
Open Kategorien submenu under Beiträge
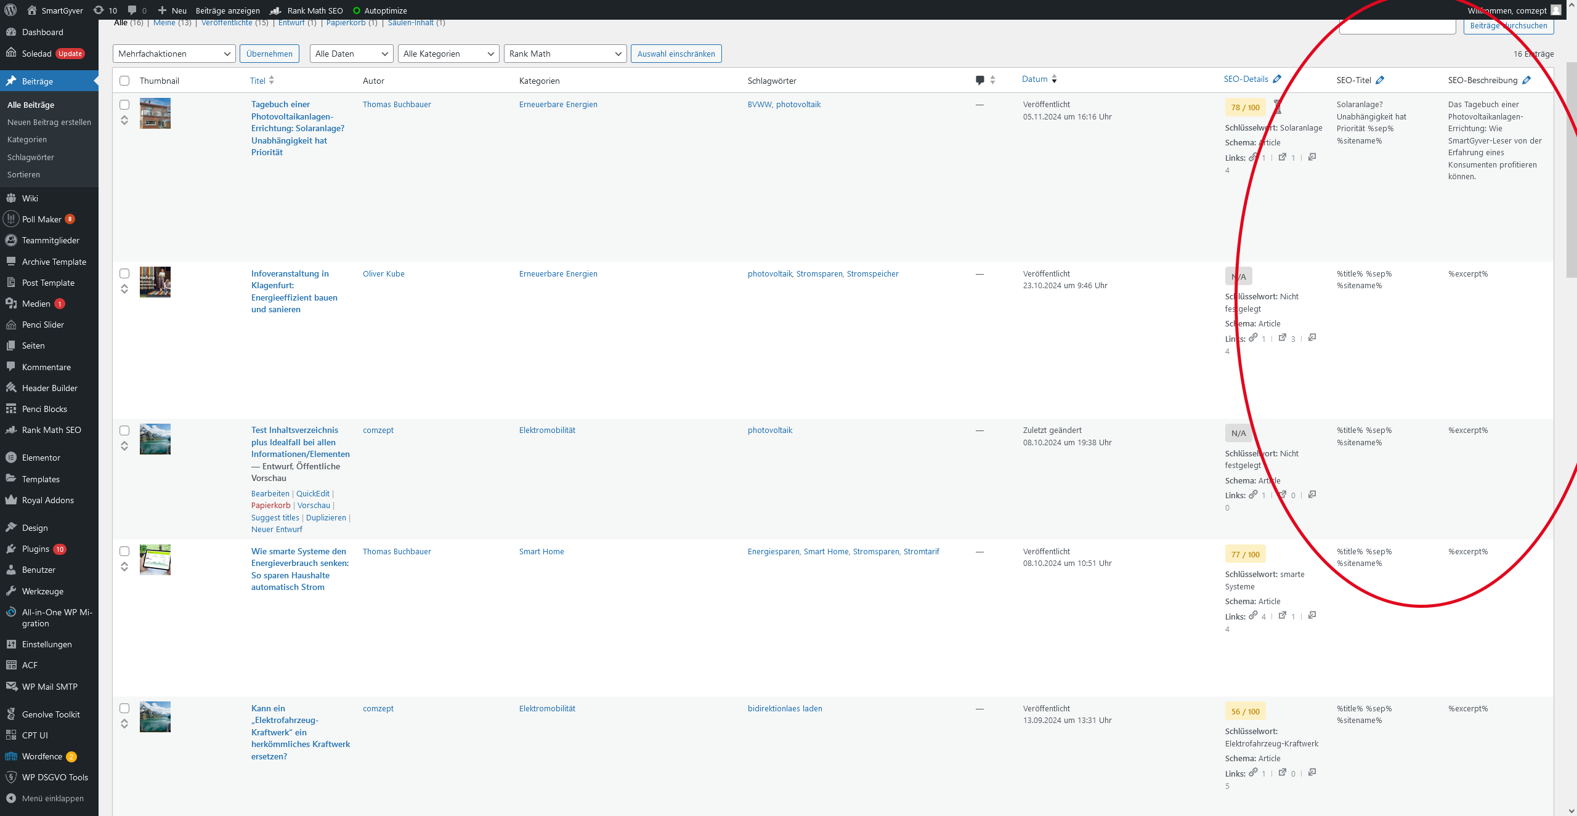pos(27,140)
